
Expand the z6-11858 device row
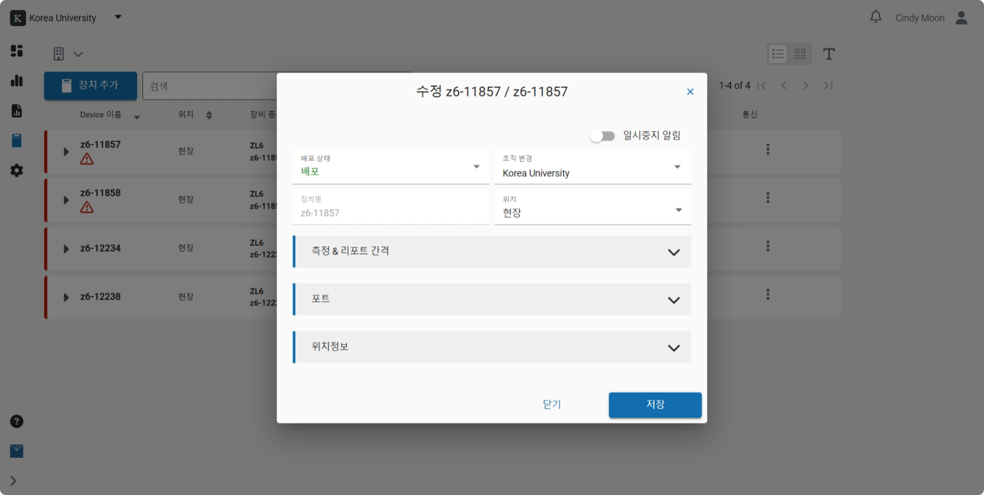click(66, 200)
